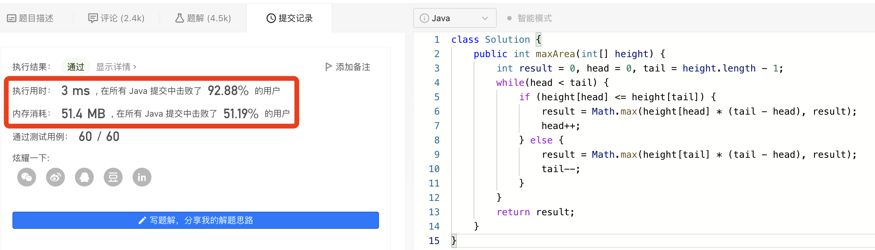Toggle 智能模式 smart mode
The height and width of the screenshot is (250, 875).
click(530, 18)
